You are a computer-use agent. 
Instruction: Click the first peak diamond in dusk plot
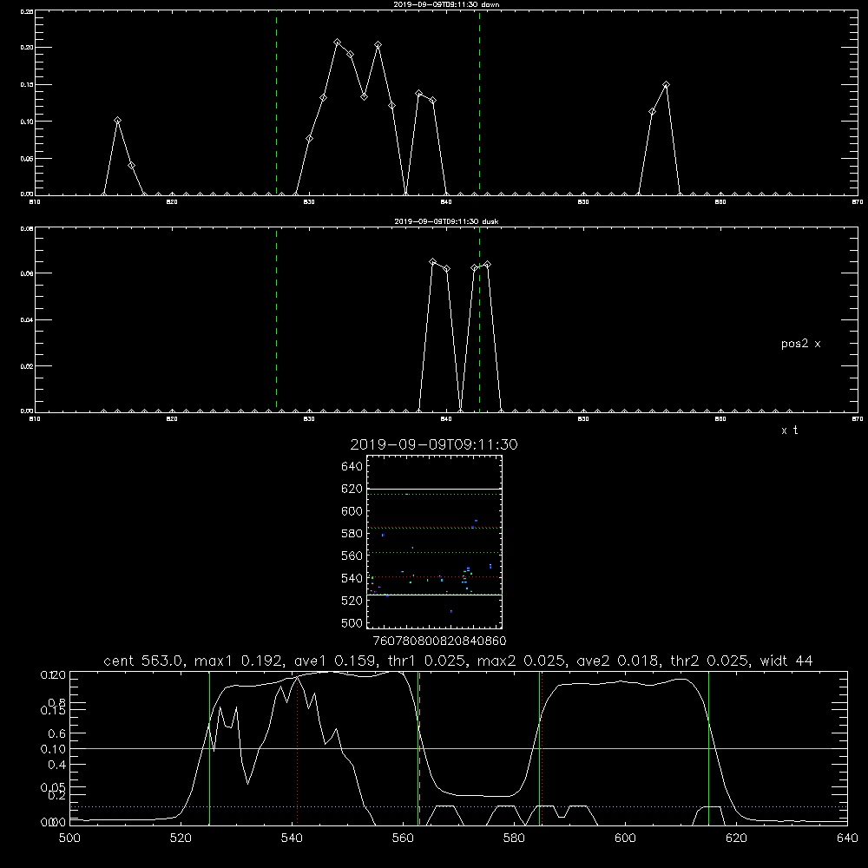pos(433,262)
